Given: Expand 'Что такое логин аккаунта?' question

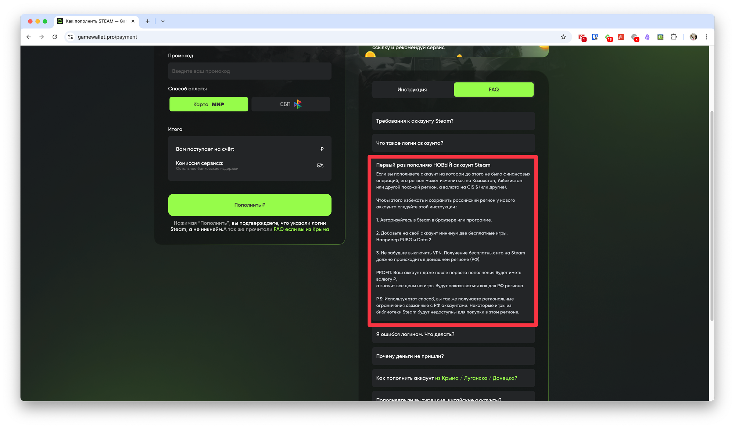Looking at the screenshot, I should tap(453, 143).
